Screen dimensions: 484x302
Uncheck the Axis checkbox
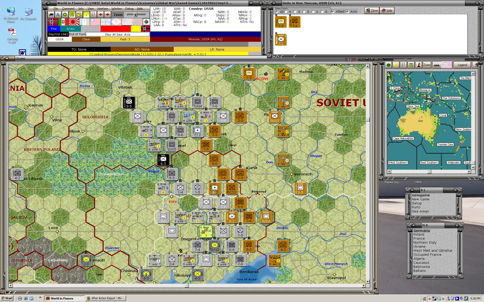tap(347, 11)
